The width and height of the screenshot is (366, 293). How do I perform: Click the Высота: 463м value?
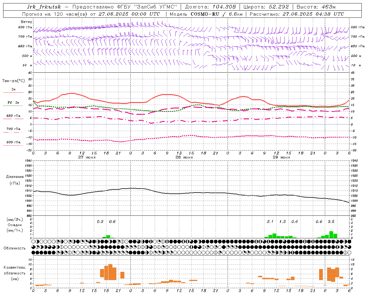click(x=316, y=7)
